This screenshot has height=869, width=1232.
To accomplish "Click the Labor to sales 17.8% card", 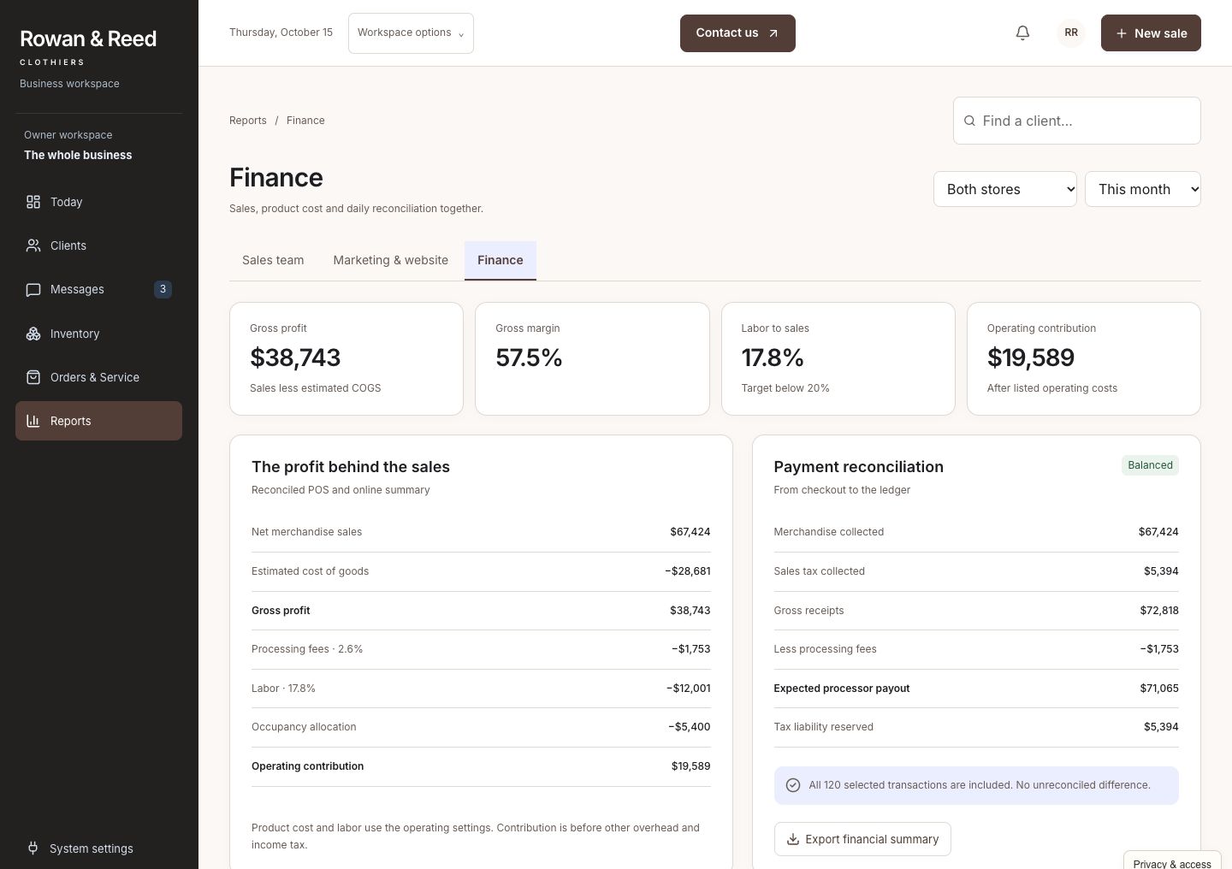I will 838,358.
